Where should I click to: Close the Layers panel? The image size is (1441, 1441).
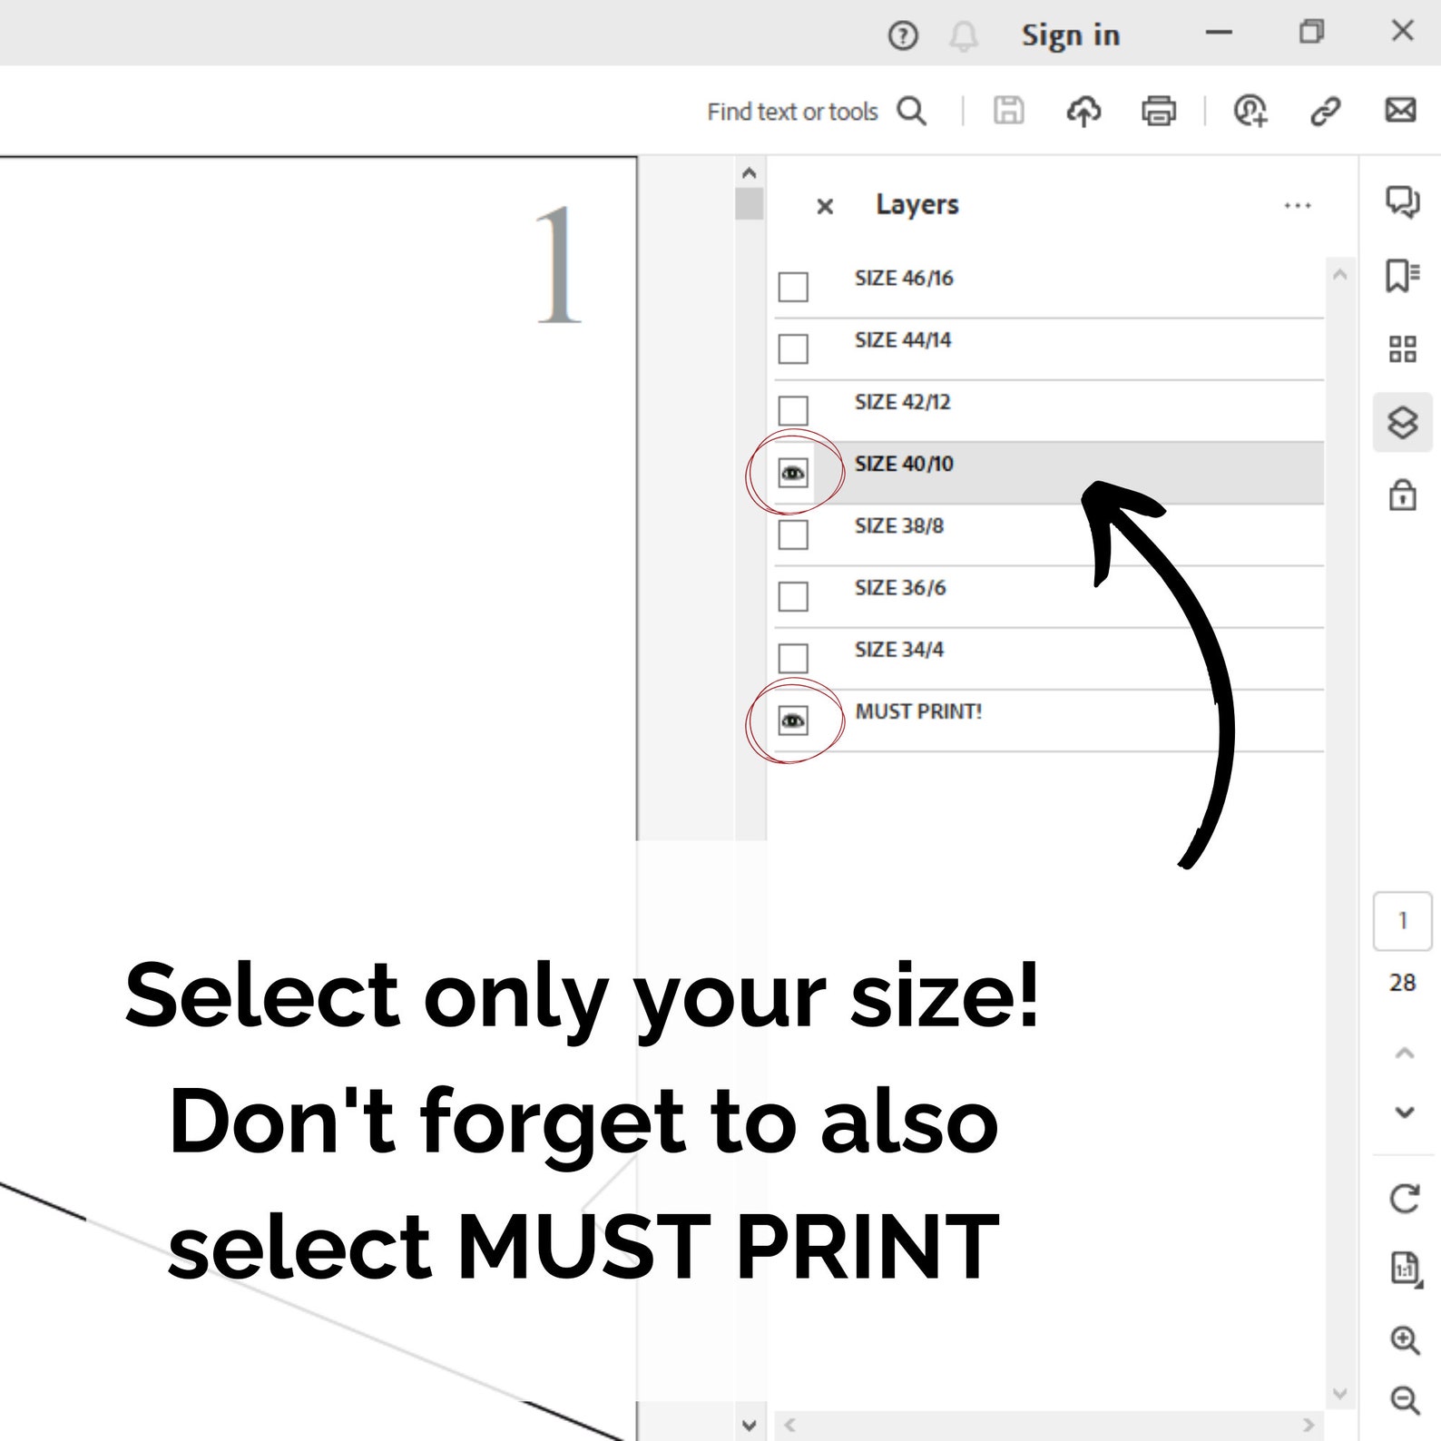pos(825,207)
